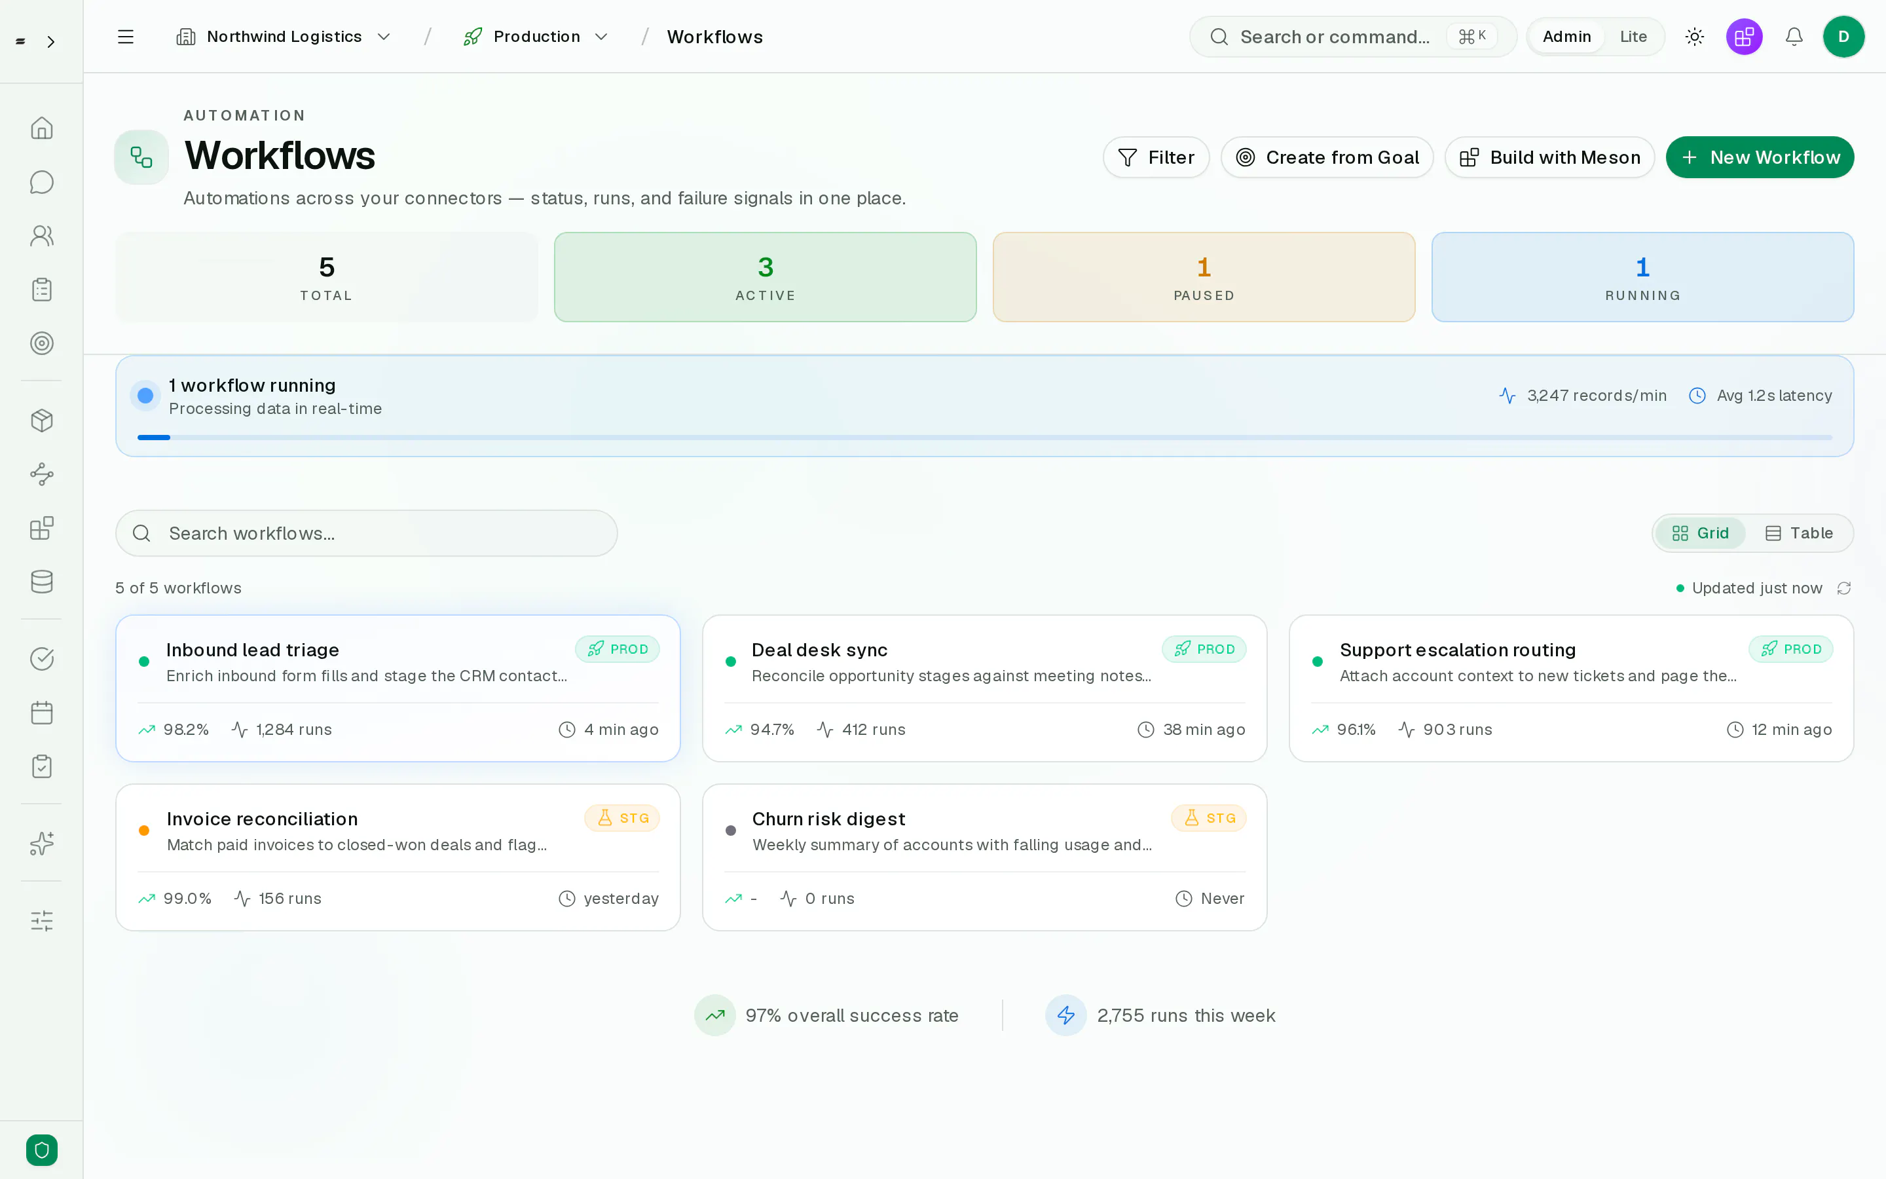This screenshot has height=1179, width=1886.
Task: Open notifications bell
Action: point(1794,37)
